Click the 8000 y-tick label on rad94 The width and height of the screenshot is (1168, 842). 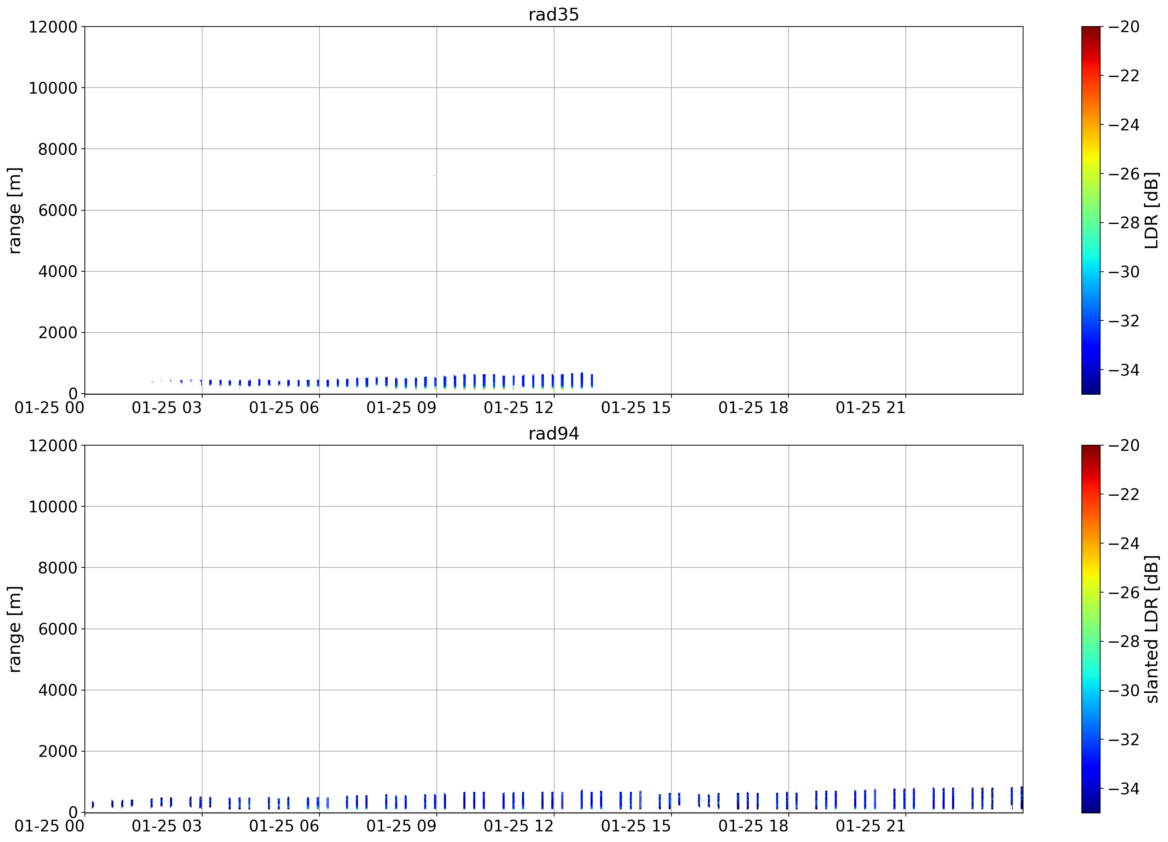[58, 568]
